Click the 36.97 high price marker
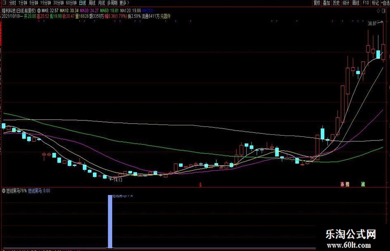This screenshot has width=390, height=251. (372, 23)
